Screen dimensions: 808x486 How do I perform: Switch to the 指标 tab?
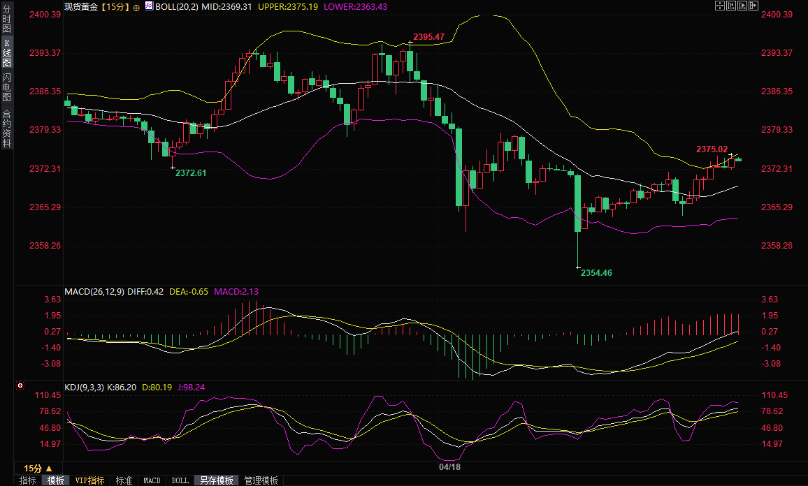click(28, 480)
